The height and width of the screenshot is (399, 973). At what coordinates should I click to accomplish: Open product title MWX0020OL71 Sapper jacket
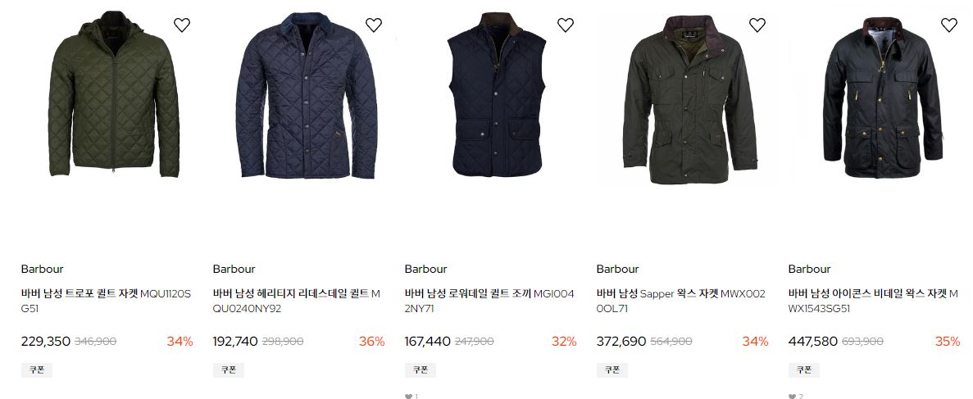tap(680, 301)
